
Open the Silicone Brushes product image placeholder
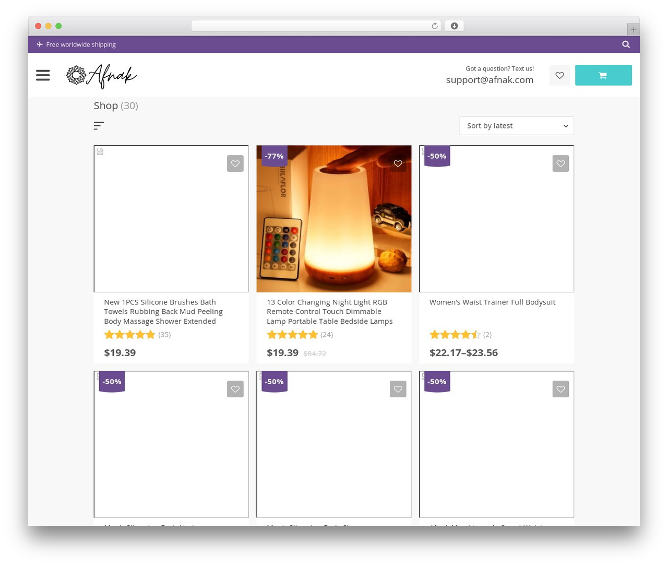(x=171, y=219)
